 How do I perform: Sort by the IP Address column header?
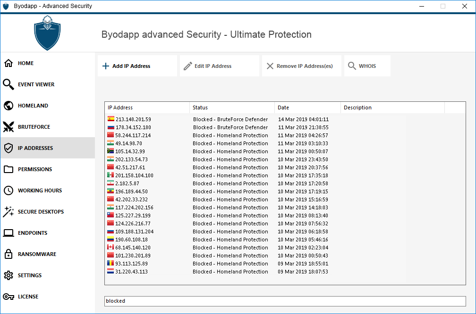(x=147, y=107)
